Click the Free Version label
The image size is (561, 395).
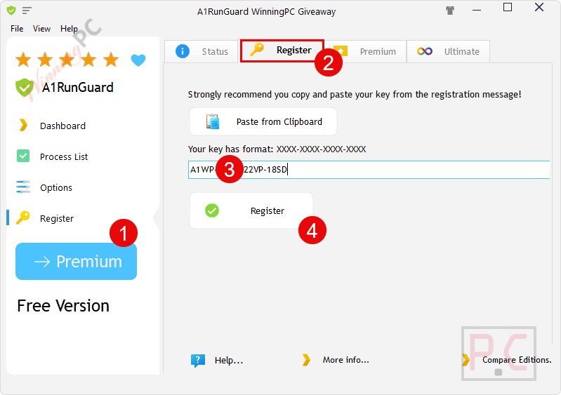pos(63,306)
